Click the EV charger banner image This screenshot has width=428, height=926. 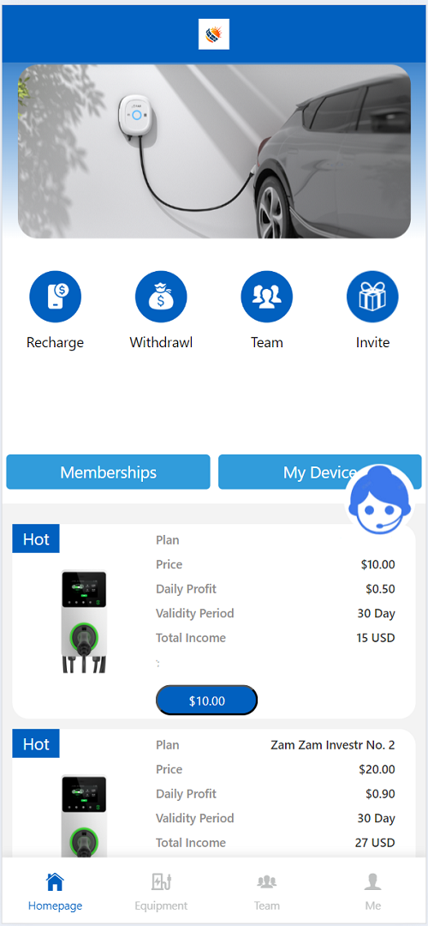point(214,151)
